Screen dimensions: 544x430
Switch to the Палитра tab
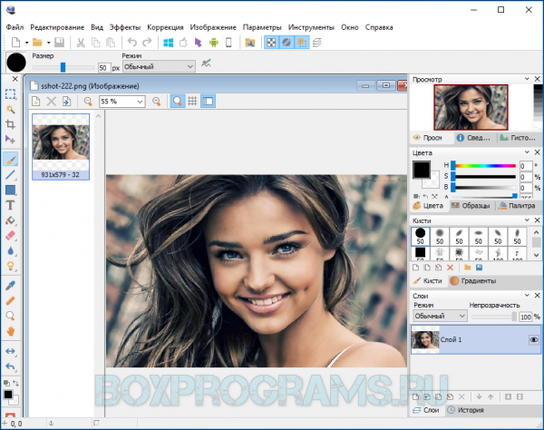pyautogui.click(x=517, y=206)
